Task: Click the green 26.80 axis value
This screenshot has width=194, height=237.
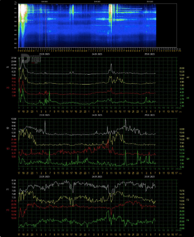Action: [x=182, y=211]
